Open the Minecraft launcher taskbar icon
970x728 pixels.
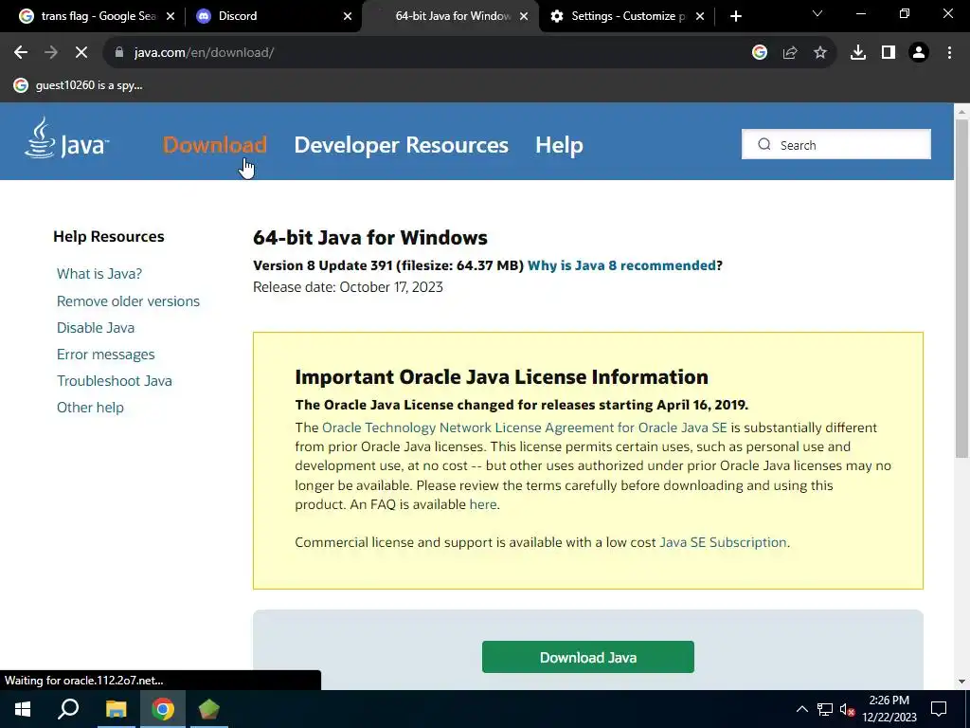(209, 709)
